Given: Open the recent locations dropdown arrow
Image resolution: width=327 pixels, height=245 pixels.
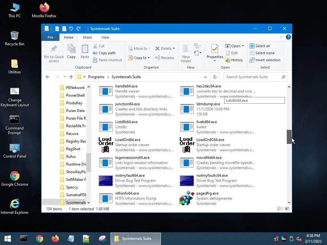Looking at the screenshot, I should 65,77.
